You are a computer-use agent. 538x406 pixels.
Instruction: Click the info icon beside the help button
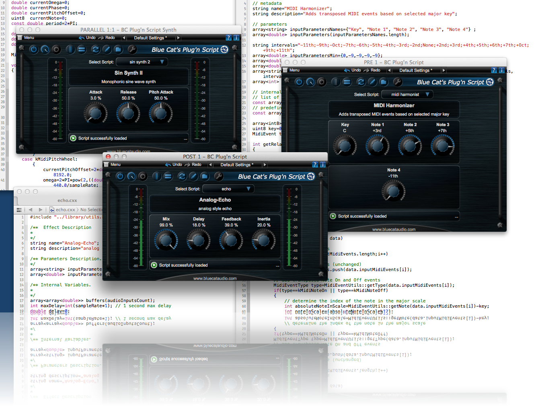pyautogui.click(x=501, y=70)
